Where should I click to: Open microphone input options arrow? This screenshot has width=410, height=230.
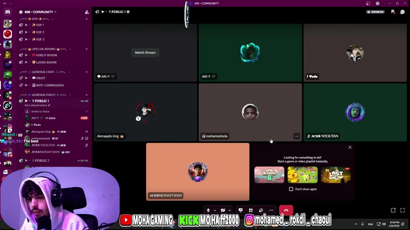tap(215, 211)
